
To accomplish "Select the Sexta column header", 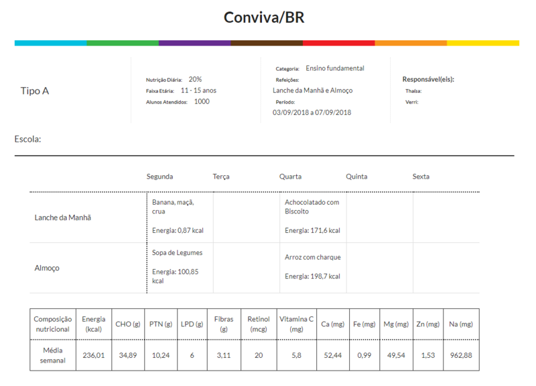I will click(421, 177).
